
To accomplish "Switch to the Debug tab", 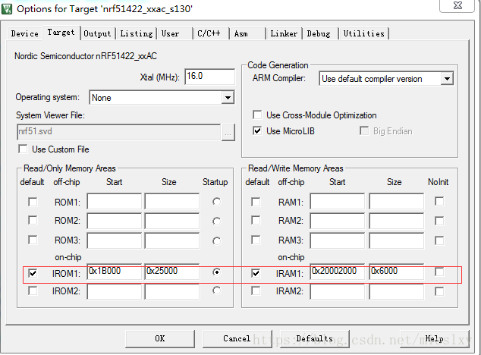I will click(319, 33).
